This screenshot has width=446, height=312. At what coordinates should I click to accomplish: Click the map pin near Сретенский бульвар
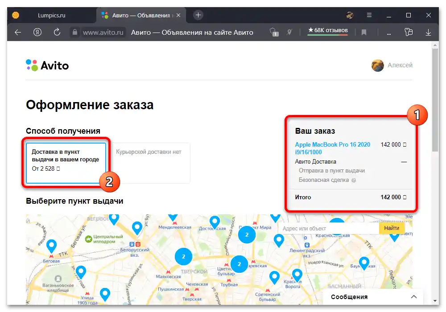coord(274,277)
